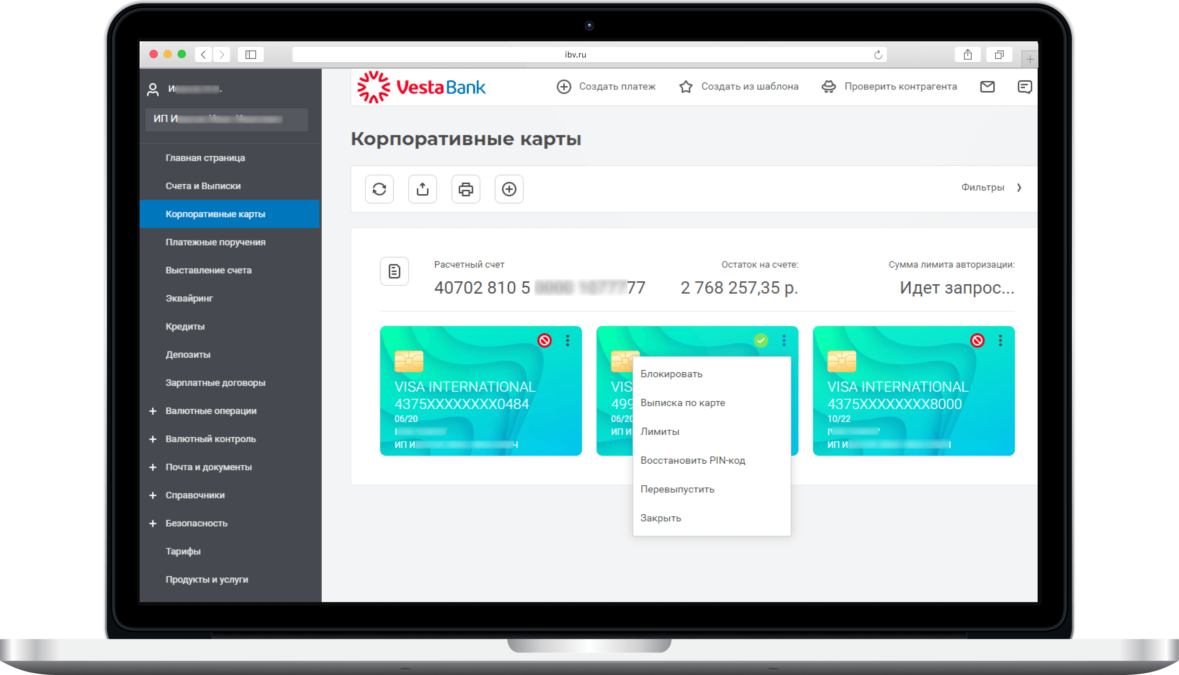Viewport: 1179px width, 675px height.
Task: Click the Vesta Bank logo
Action: click(x=421, y=87)
